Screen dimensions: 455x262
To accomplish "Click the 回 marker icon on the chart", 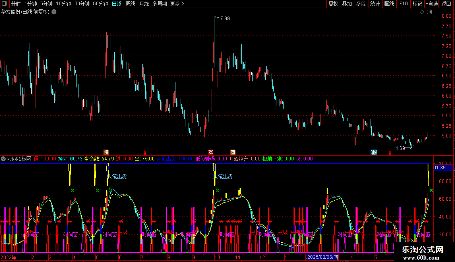I will 233,152.
